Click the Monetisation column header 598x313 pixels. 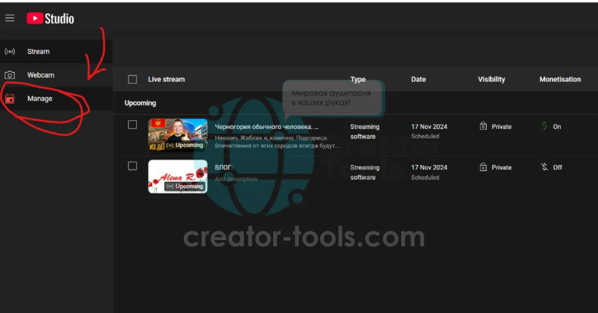pyautogui.click(x=560, y=79)
